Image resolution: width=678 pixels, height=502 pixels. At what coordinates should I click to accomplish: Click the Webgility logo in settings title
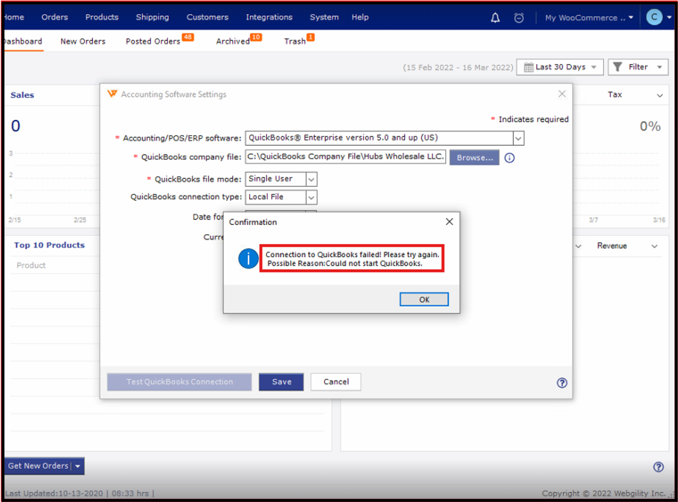[112, 94]
